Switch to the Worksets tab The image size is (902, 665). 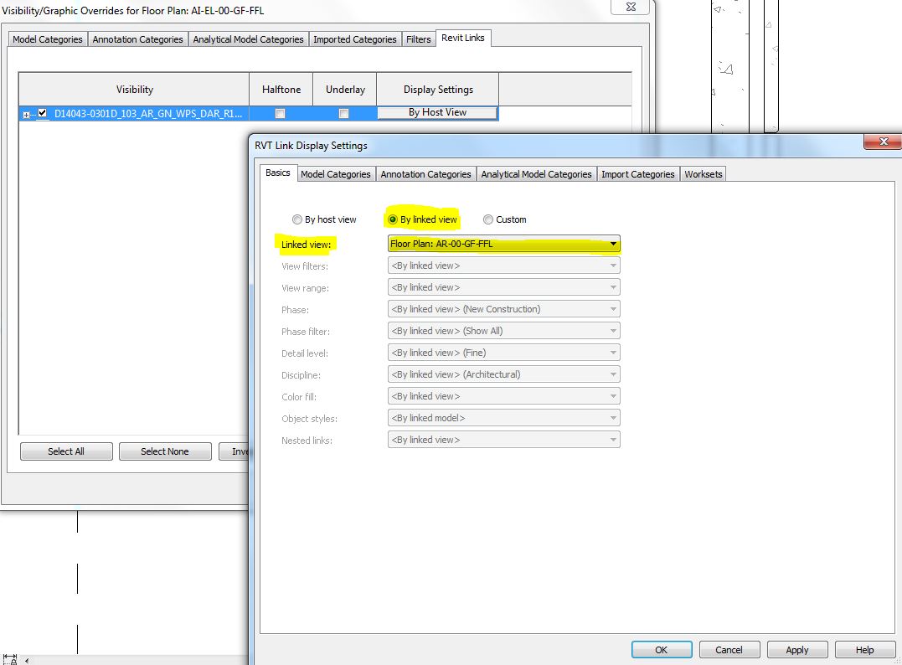(703, 173)
